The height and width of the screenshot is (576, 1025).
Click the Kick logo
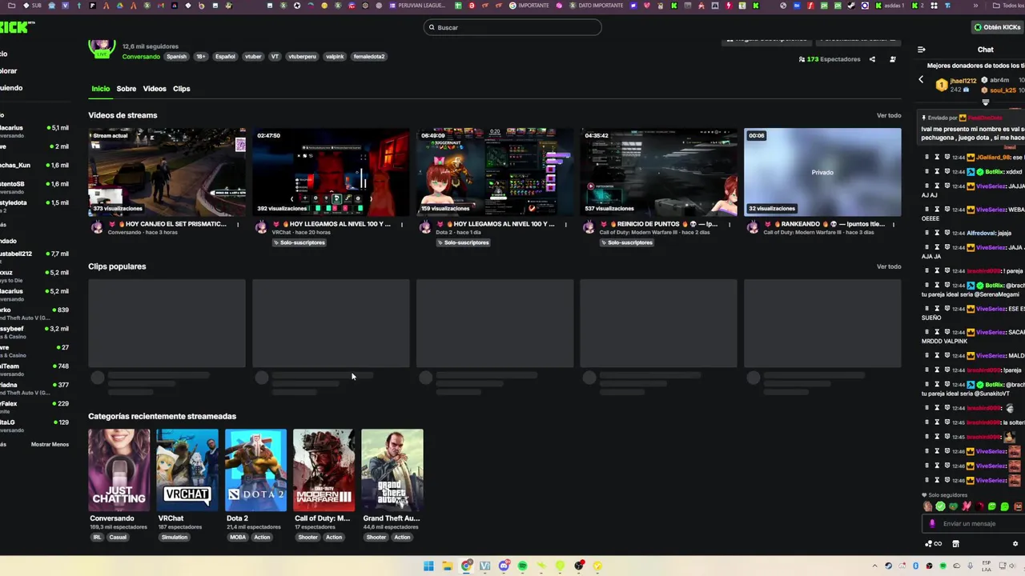tap(16, 27)
